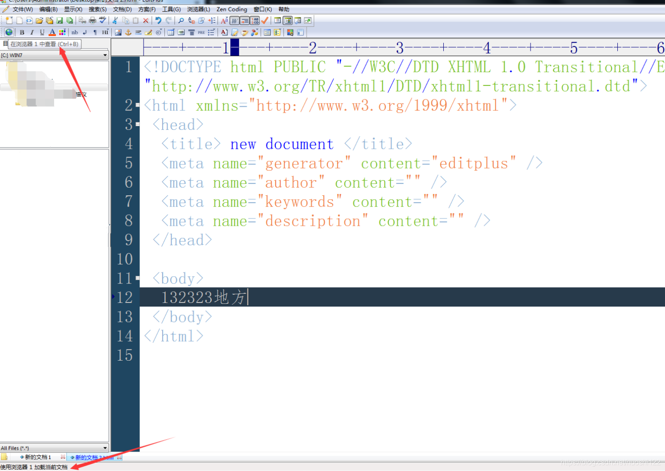Insert PRE preformatted tag

click(x=201, y=32)
